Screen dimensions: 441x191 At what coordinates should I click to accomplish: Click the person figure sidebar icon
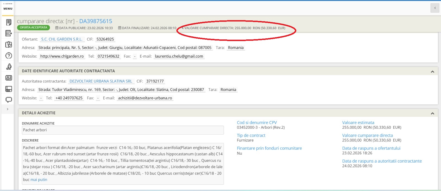[x=9, y=67]
